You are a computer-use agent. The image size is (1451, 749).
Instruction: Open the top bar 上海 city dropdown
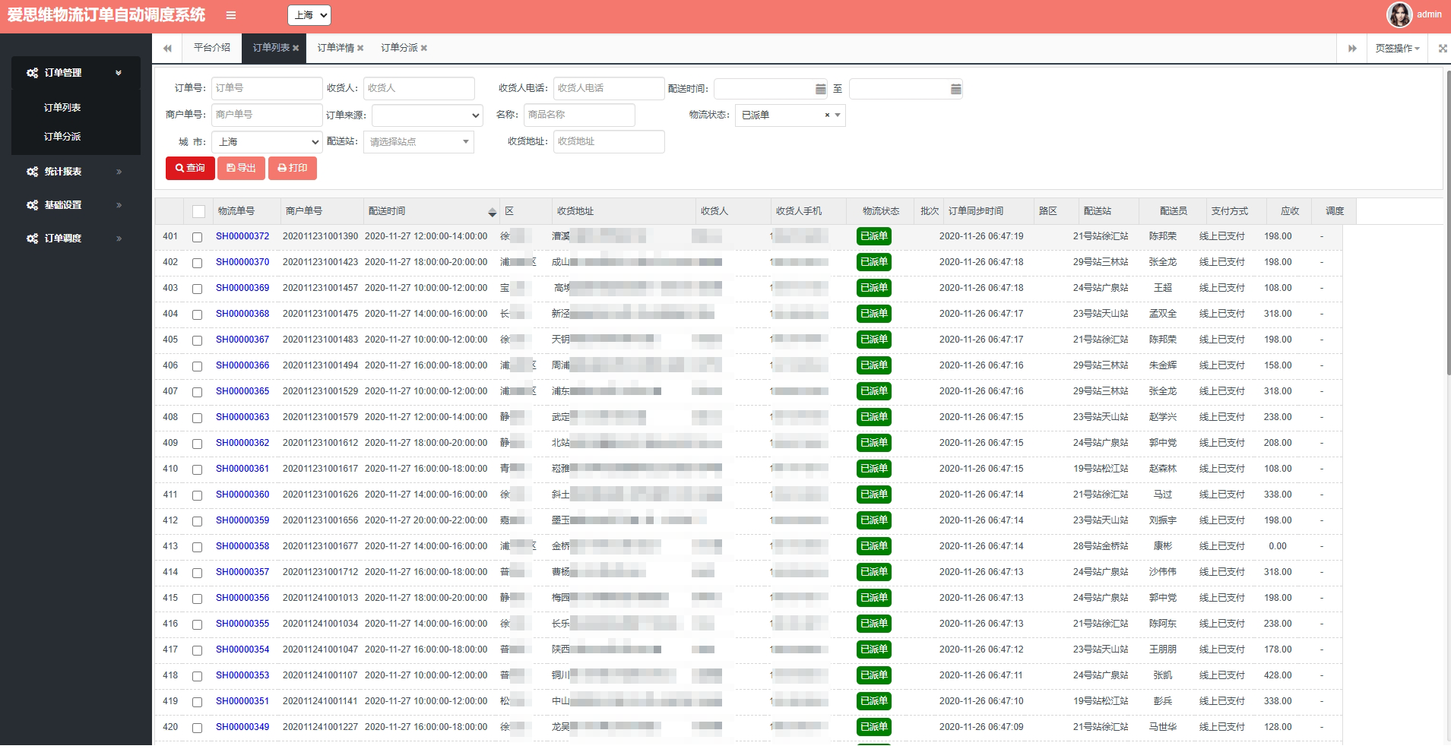(309, 14)
